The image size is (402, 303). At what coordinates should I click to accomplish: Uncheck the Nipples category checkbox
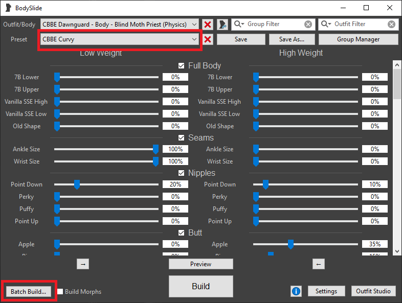[181, 173]
